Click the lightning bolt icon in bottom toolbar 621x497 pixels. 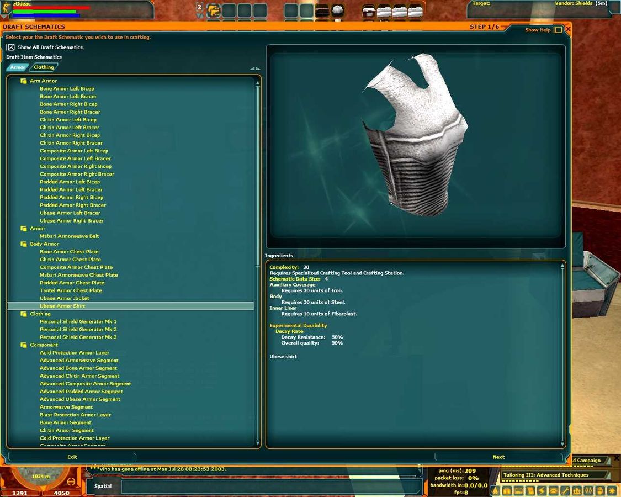coord(542,491)
